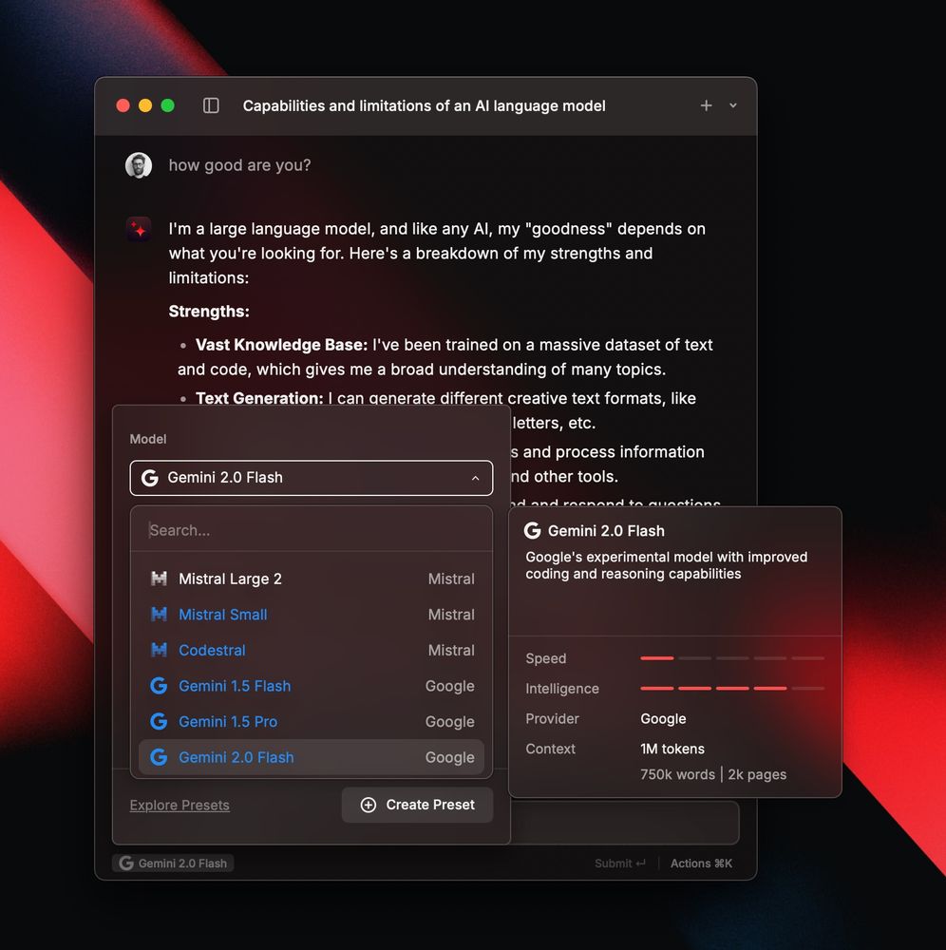Close the window with the red button
Screen dimensions: 946x950
click(x=123, y=106)
